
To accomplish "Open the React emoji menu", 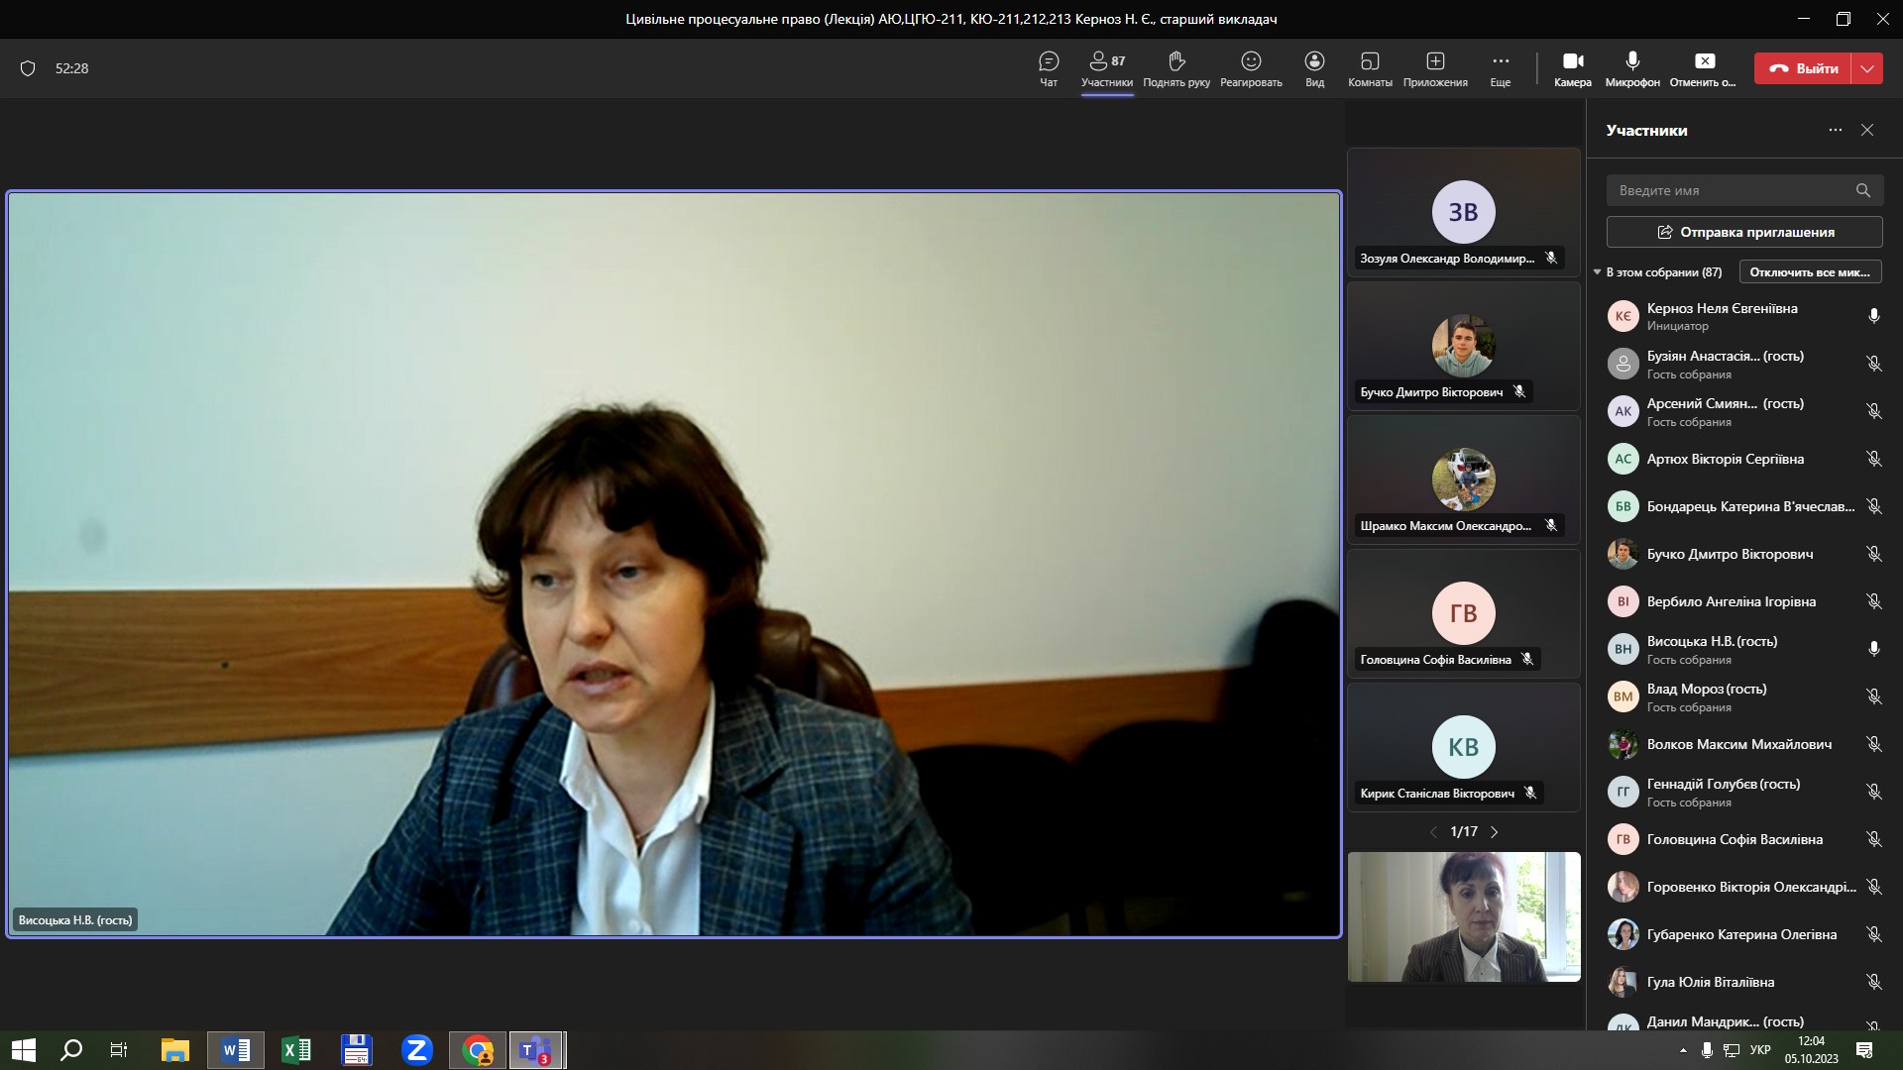I will tap(1251, 68).
